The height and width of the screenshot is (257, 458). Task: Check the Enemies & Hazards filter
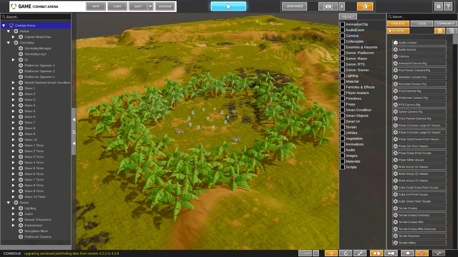[342, 47]
